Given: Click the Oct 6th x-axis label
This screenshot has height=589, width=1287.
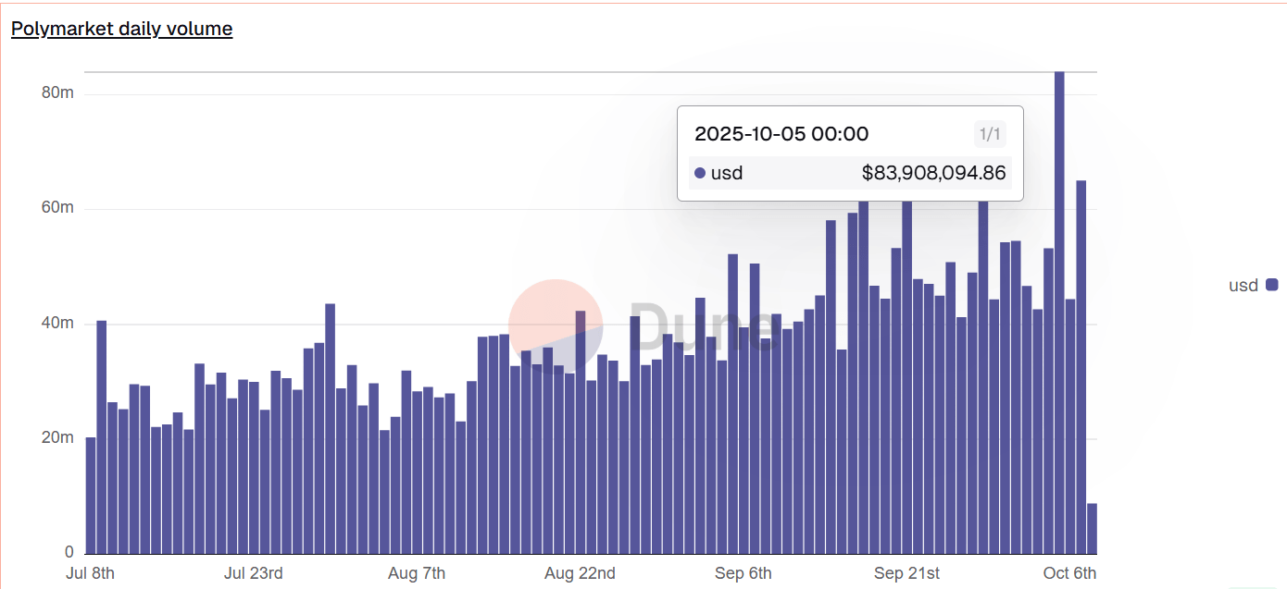Looking at the screenshot, I should [1069, 573].
